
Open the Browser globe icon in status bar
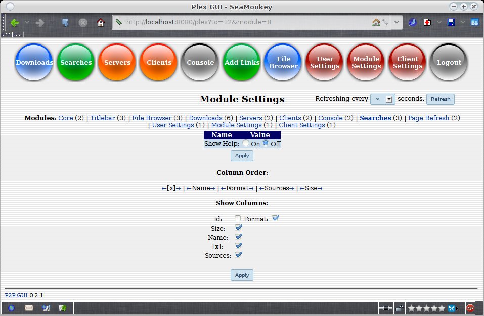(12, 308)
